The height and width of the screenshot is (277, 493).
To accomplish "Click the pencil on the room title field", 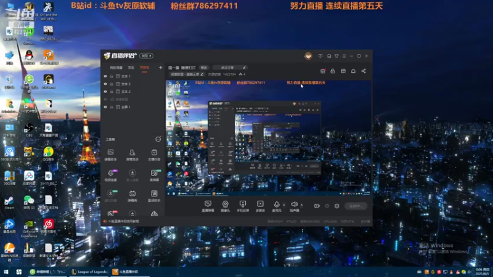I will point(244,68).
